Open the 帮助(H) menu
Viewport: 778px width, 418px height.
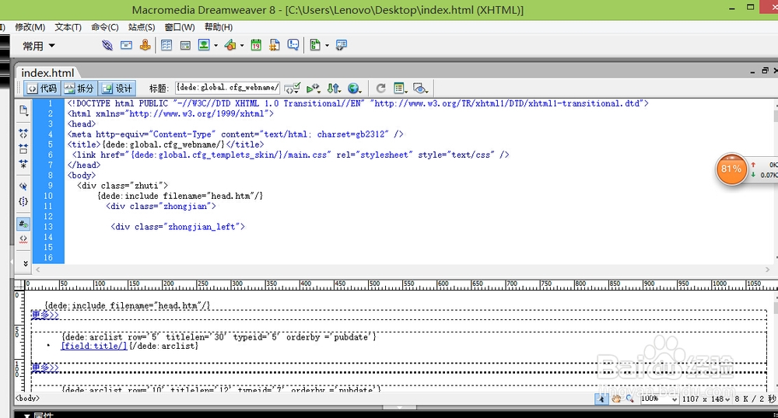pyautogui.click(x=219, y=27)
